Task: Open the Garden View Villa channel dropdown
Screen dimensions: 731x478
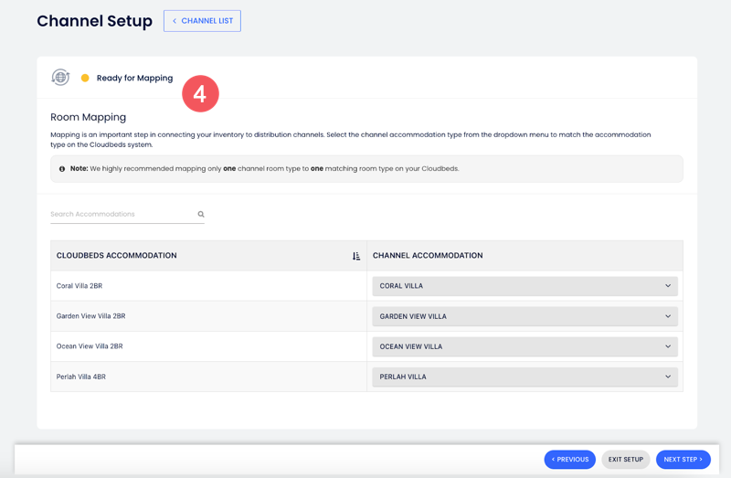Action: [x=524, y=316]
